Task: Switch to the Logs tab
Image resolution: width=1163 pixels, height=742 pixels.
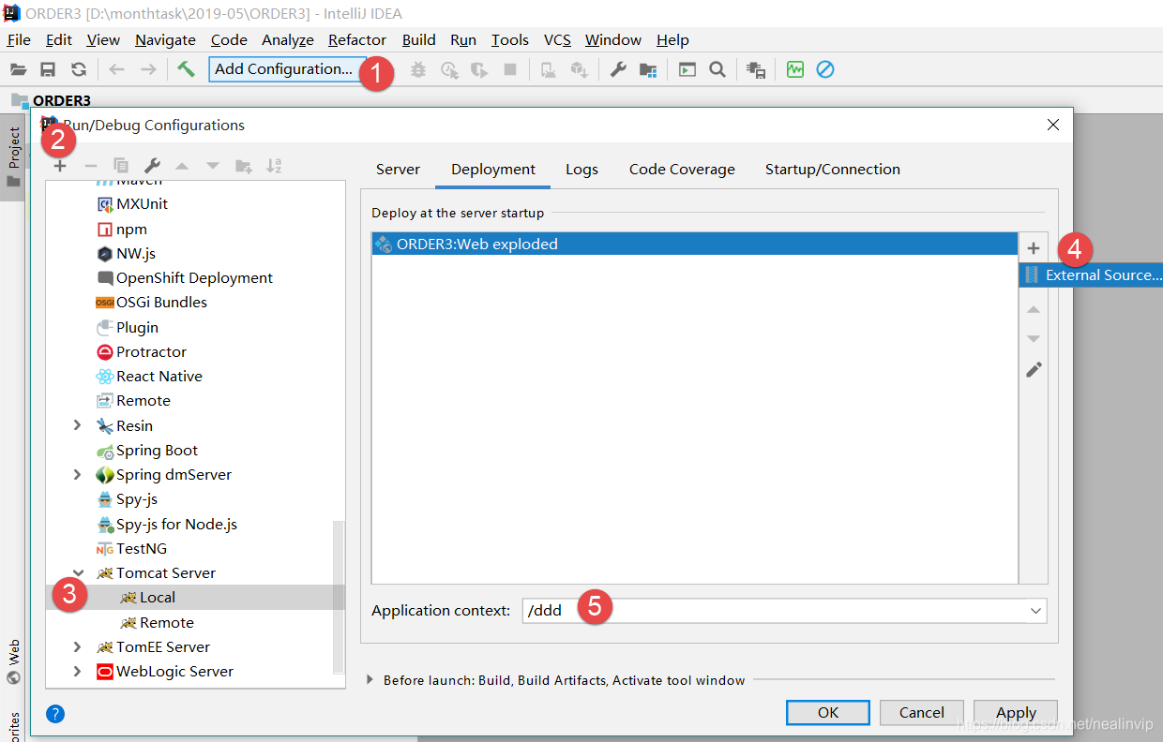Action: (x=581, y=170)
